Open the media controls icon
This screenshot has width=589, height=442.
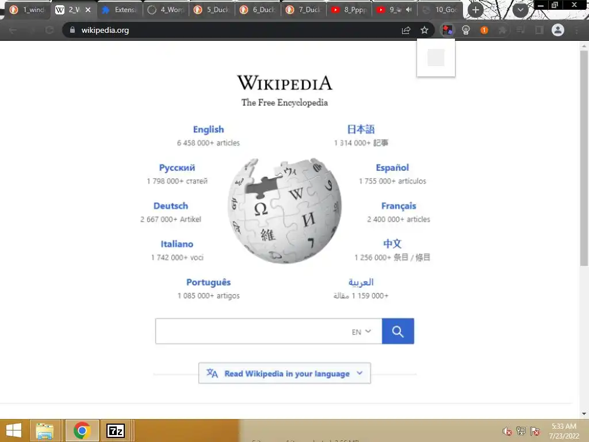pyautogui.click(x=521, y=30)
